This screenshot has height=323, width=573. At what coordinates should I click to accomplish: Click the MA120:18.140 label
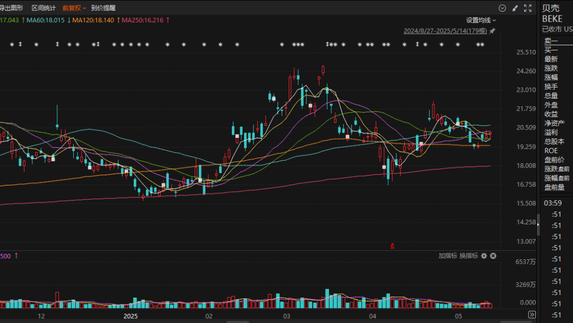tap(93, 21)
